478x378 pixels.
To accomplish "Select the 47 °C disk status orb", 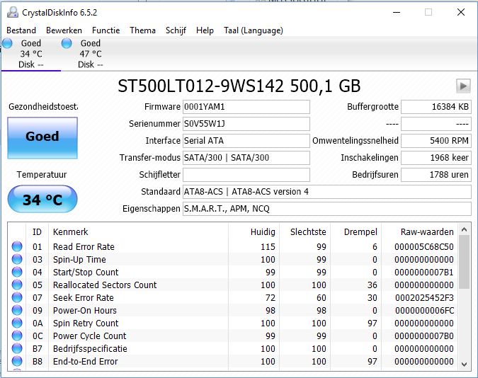I will (67, 44).
